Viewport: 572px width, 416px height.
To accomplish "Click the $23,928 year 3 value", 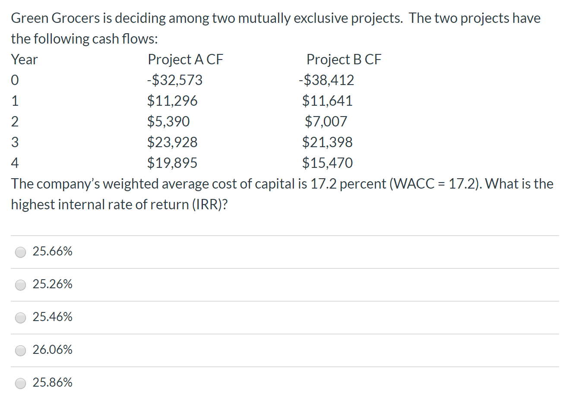I will pos(173,142).
